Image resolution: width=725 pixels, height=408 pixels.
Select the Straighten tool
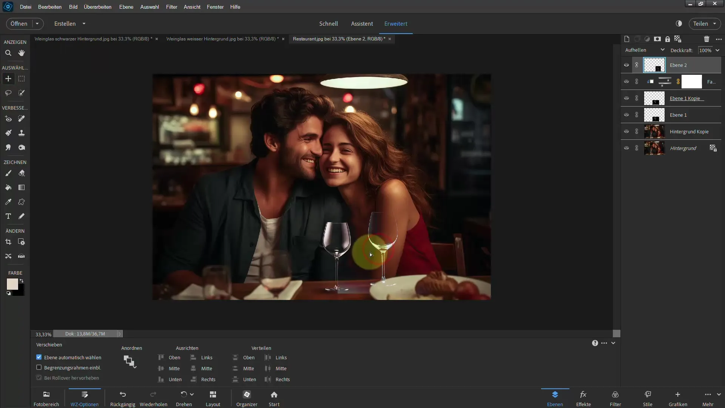(22, 256)
